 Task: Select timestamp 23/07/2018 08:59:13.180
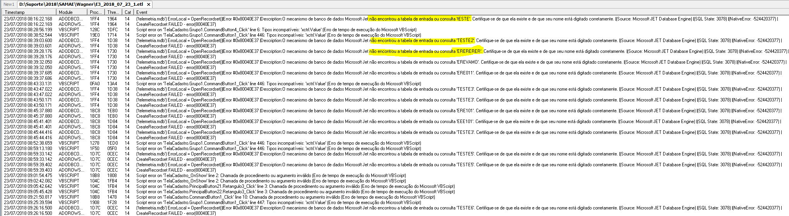click(x=28, y=148)
